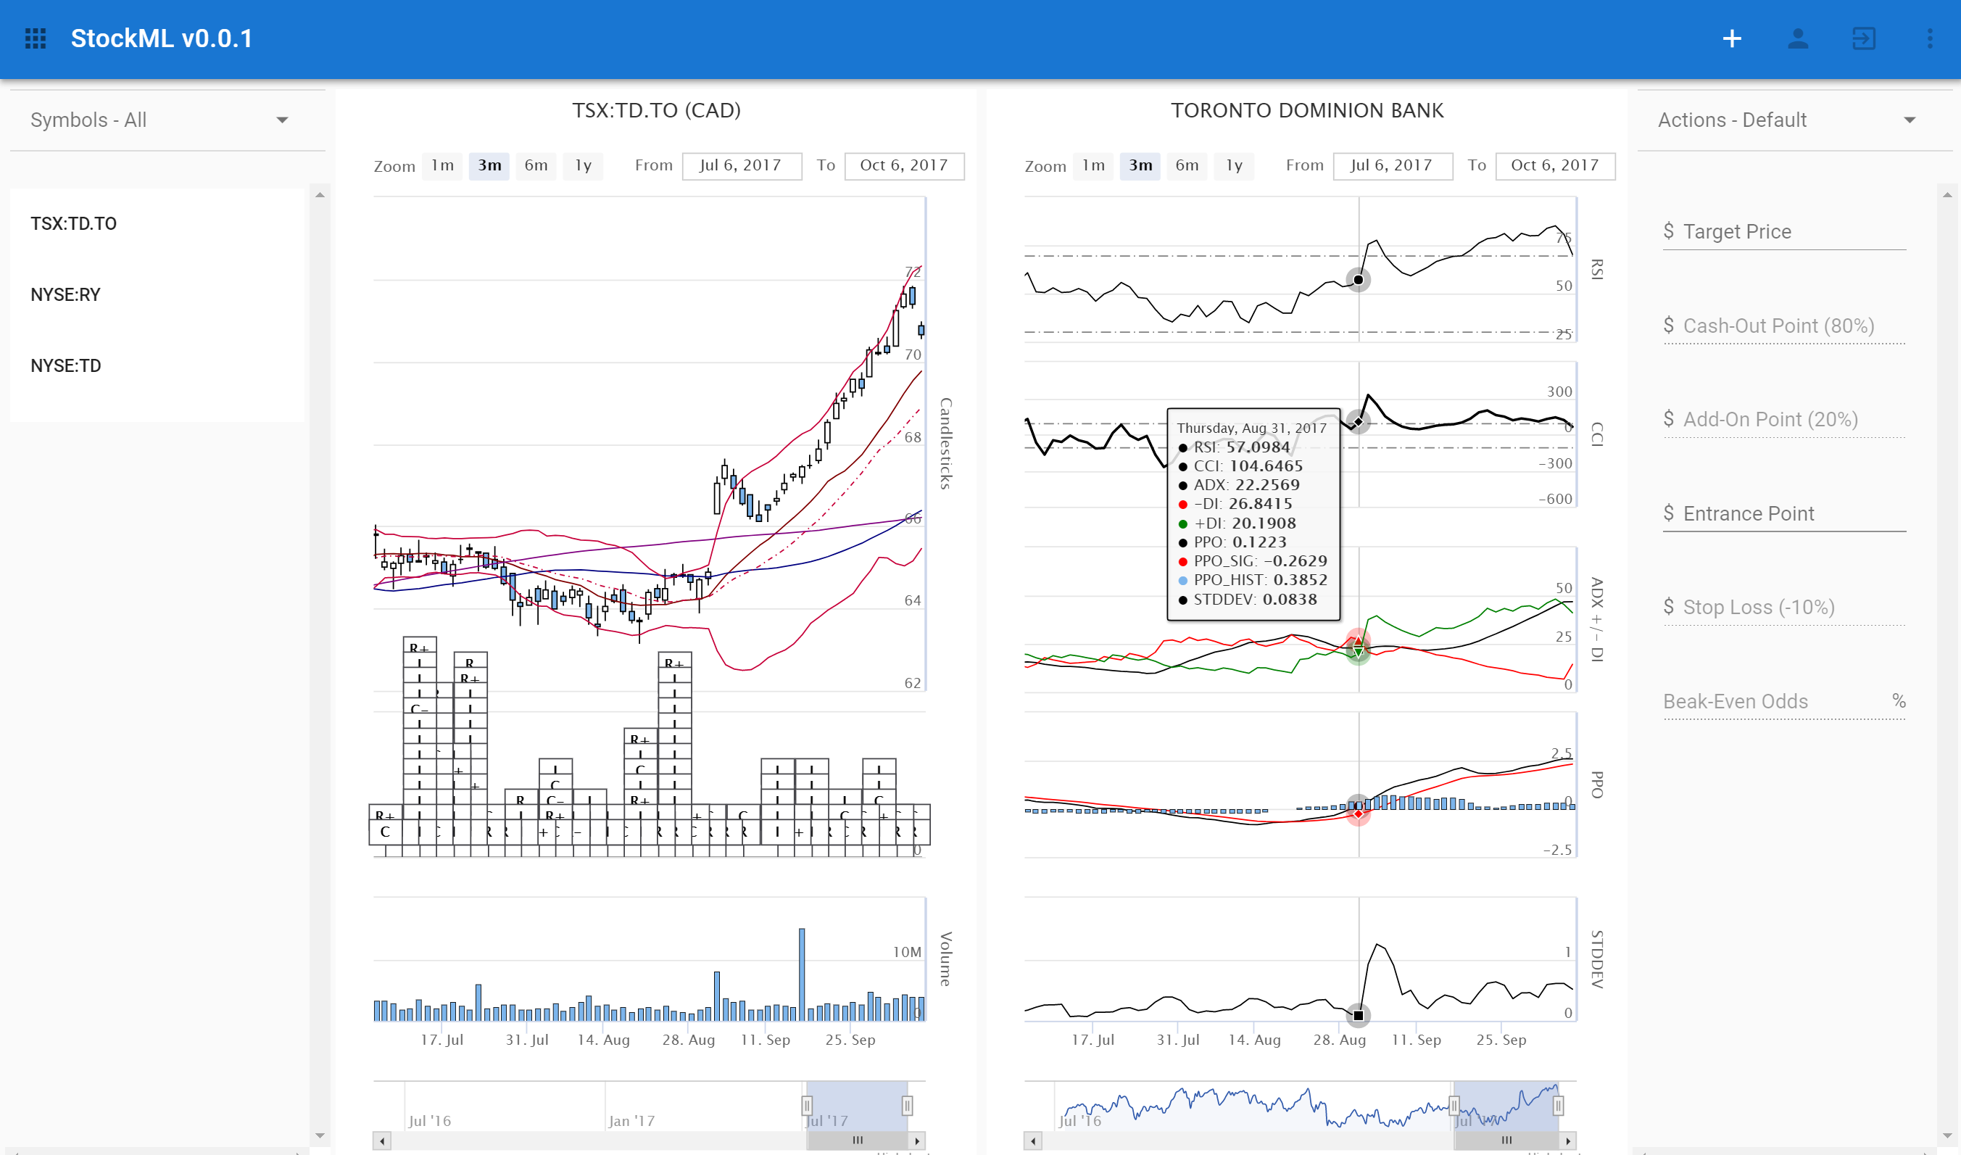Click the Cash-Out Point (80%) field
The width and height of the screenshot is (1961, 1155).
[x=1784, y=326]
